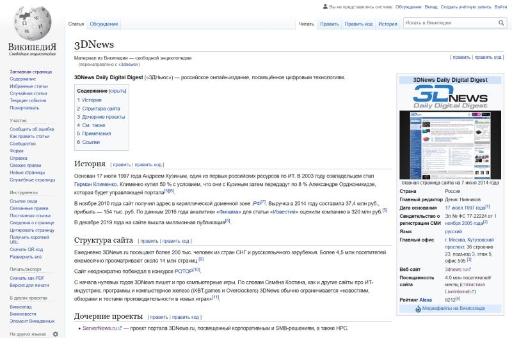Open language settings gear icon

coord(55,334)
